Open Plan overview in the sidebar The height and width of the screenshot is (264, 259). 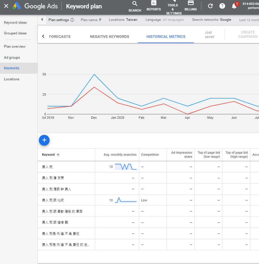point(15,47)
